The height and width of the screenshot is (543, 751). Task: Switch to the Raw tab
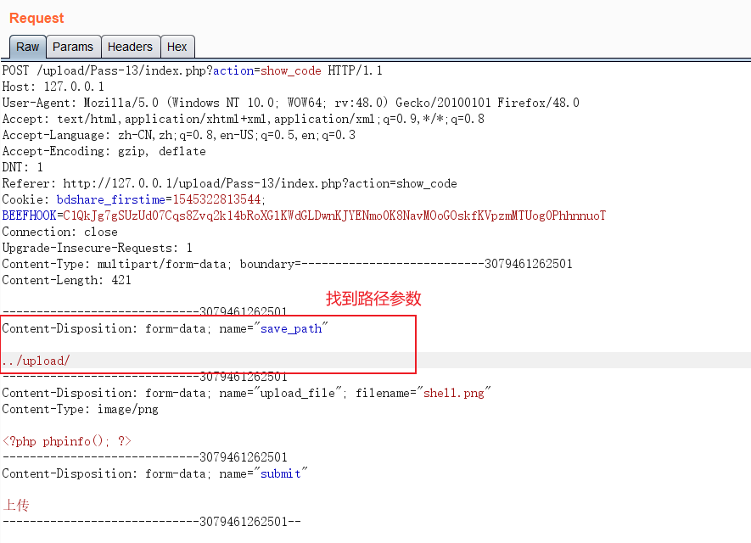point(28,47)
